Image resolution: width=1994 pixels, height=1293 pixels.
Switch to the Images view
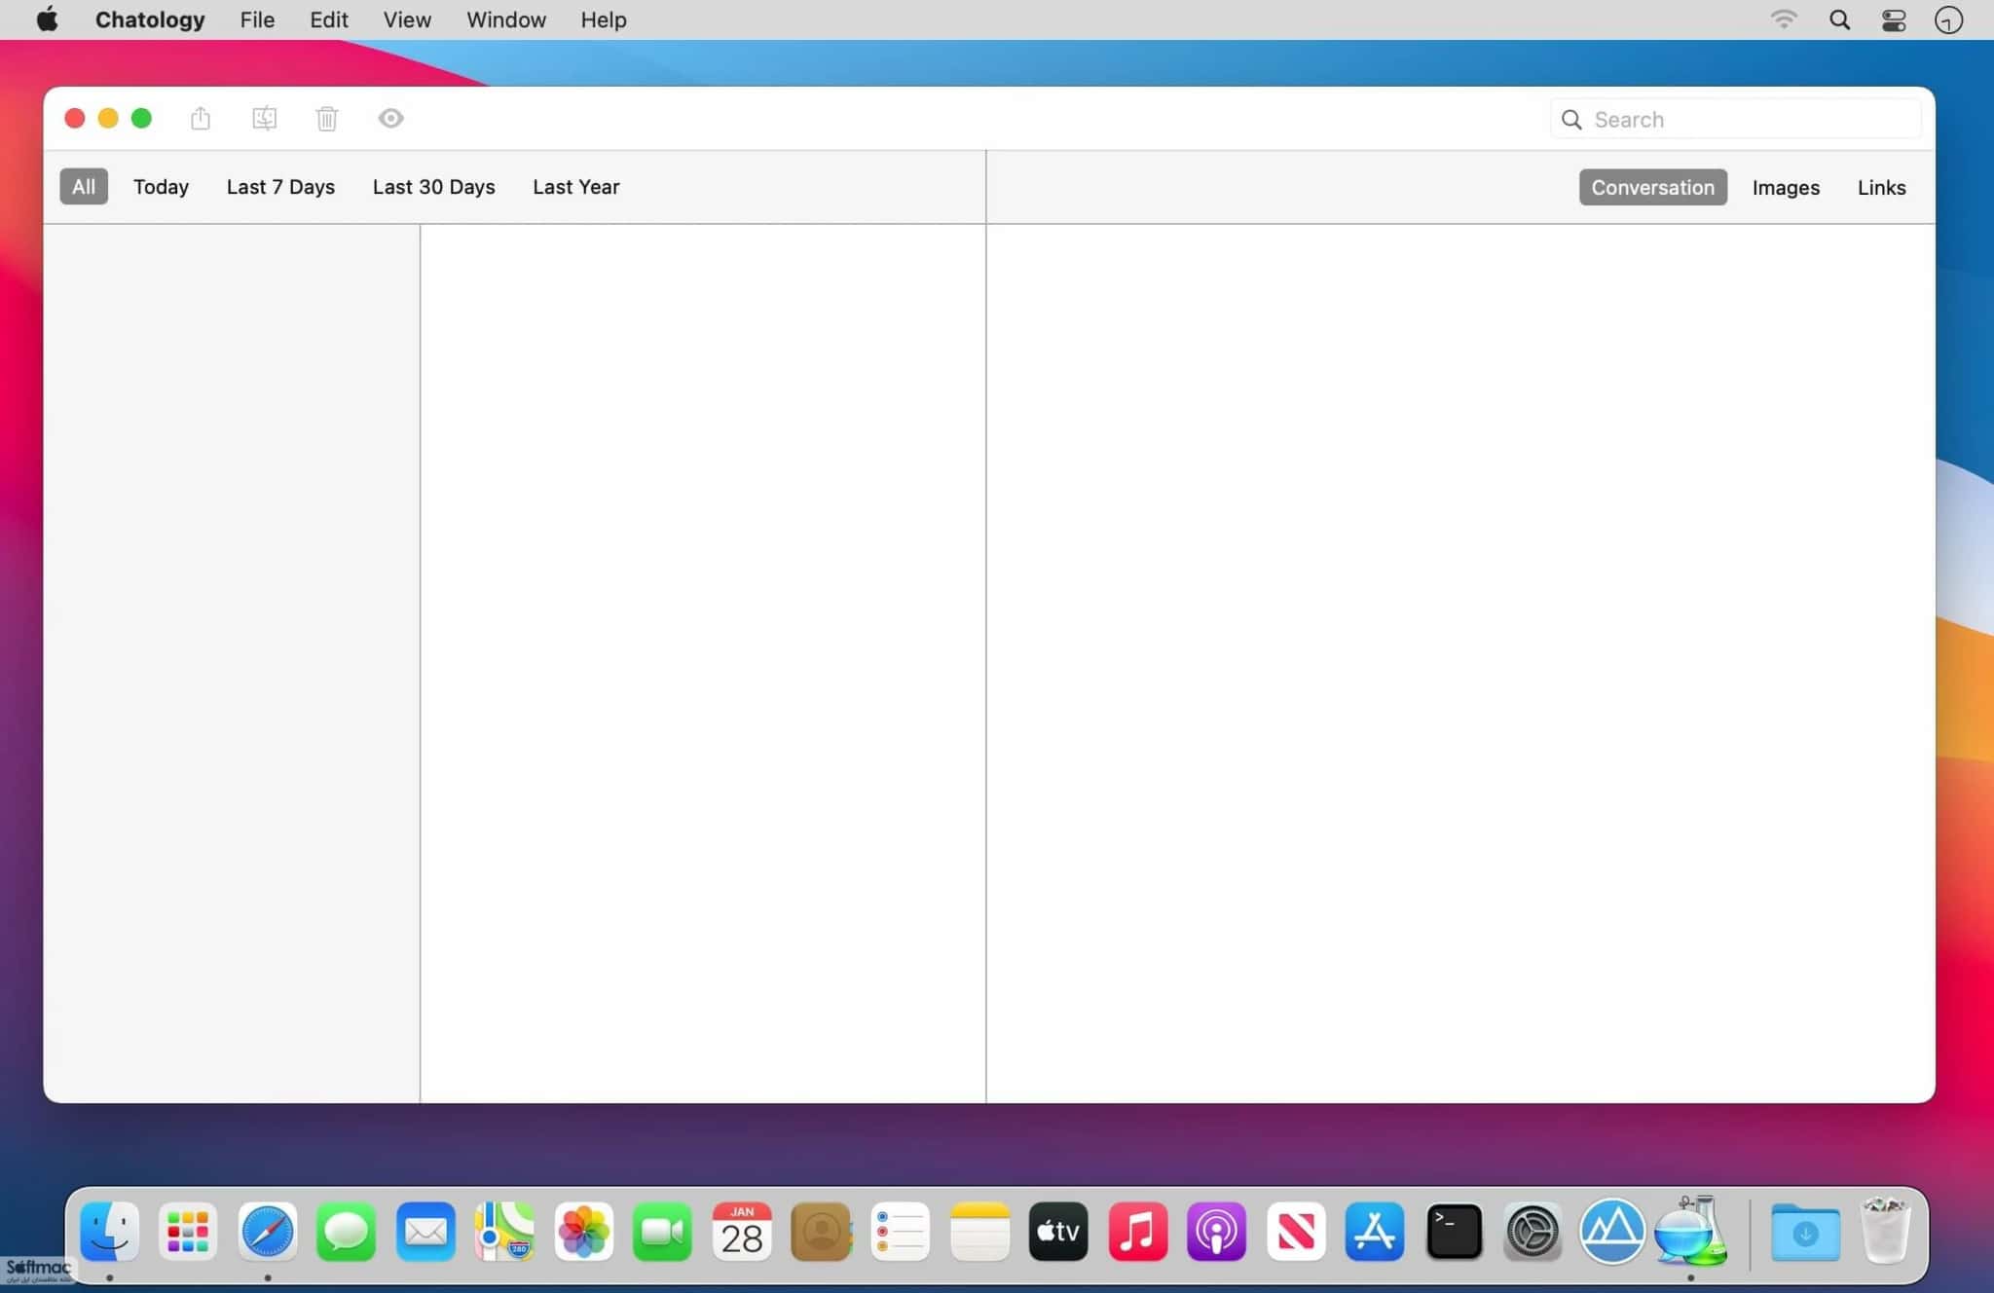[x=1786, y=187]
